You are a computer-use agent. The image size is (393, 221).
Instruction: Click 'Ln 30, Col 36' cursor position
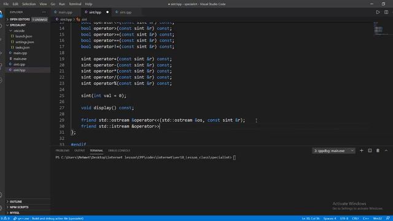[x=311, y=219]
